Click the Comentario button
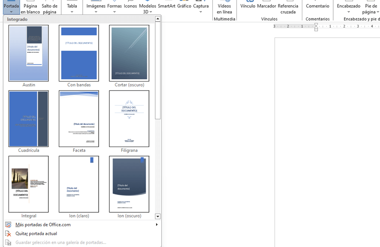Viewport: 380px width, 247px height. point(318,6)
